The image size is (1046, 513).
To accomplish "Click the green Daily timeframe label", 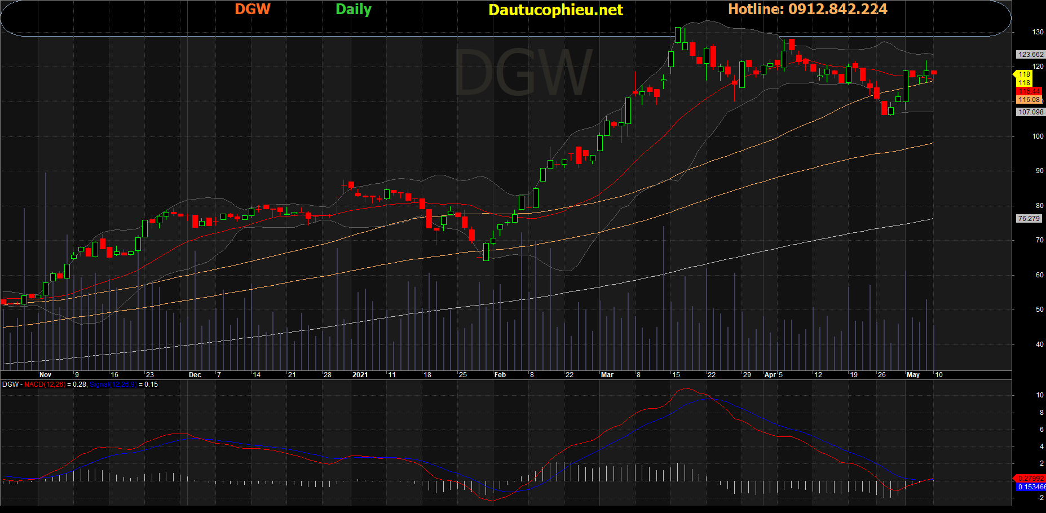I will click(354, 10).
